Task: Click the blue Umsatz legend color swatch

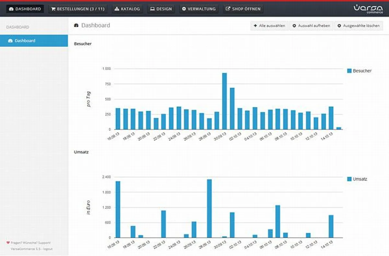Action: (349, 179)
